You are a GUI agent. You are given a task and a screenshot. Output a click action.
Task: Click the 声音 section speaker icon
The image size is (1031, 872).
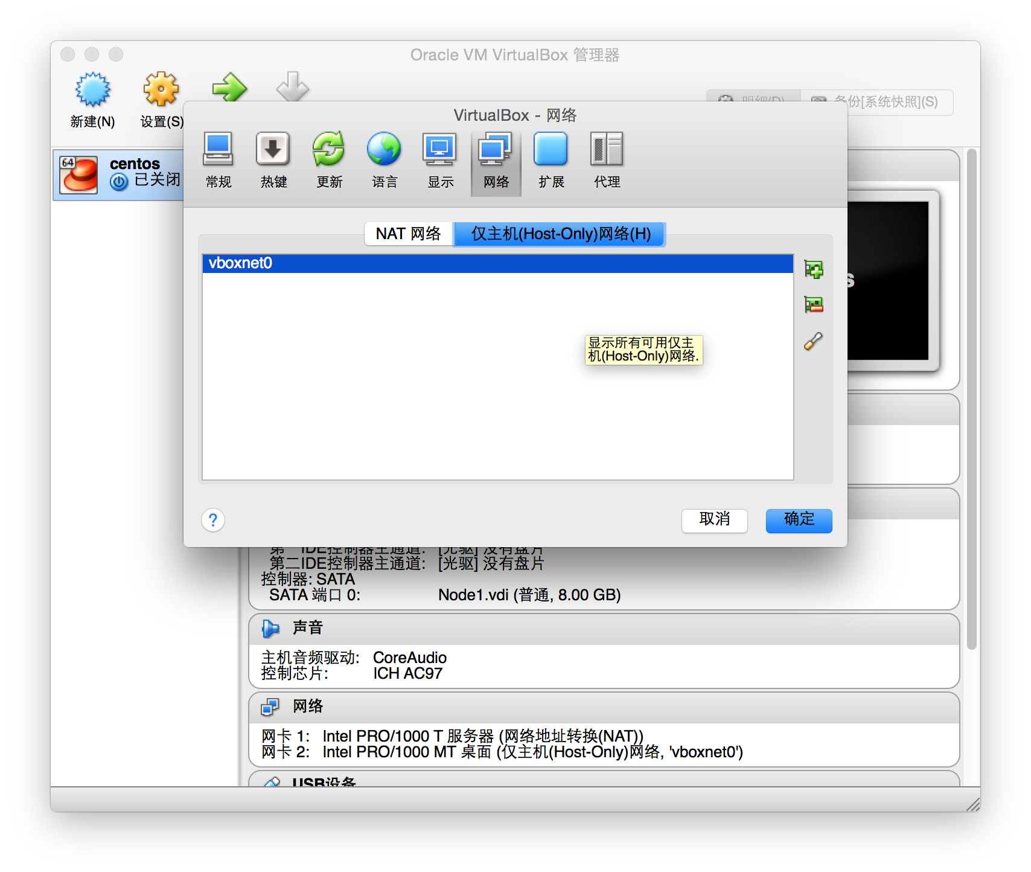coord(270,629)
